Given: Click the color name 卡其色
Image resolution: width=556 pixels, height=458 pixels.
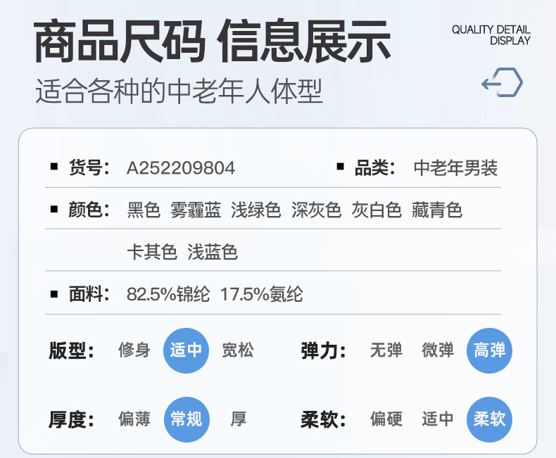Looking at the screenshot, I should [x=152, y=252].
